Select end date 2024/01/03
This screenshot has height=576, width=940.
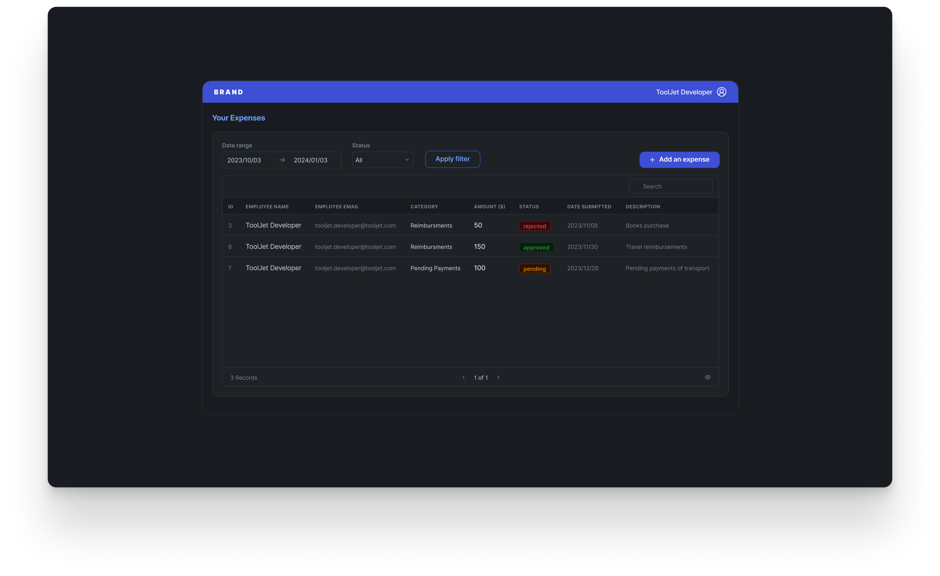(x=310, y=160)
